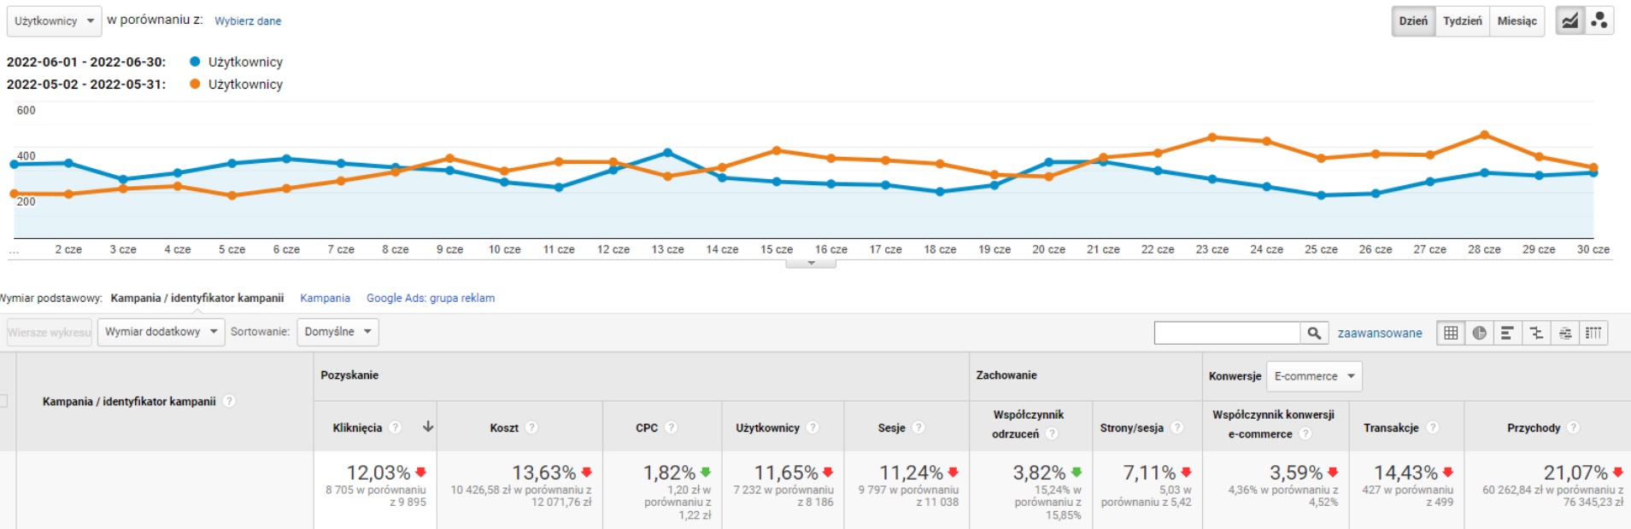
Task: Click the 13,63% Koszt change value
Action: click(544, 473)
